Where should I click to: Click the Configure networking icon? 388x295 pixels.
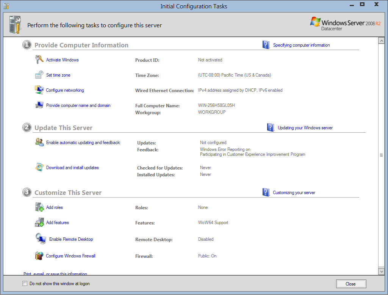[x=39, y=90]
